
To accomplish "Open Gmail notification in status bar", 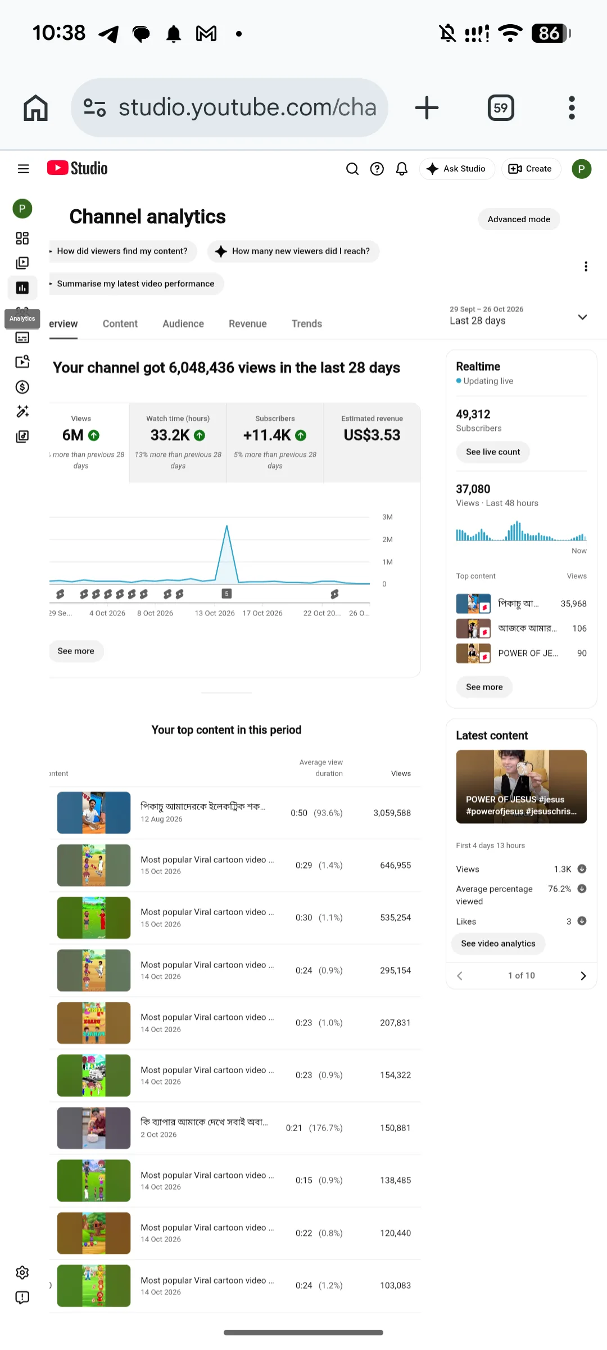I will click(206, 34).
